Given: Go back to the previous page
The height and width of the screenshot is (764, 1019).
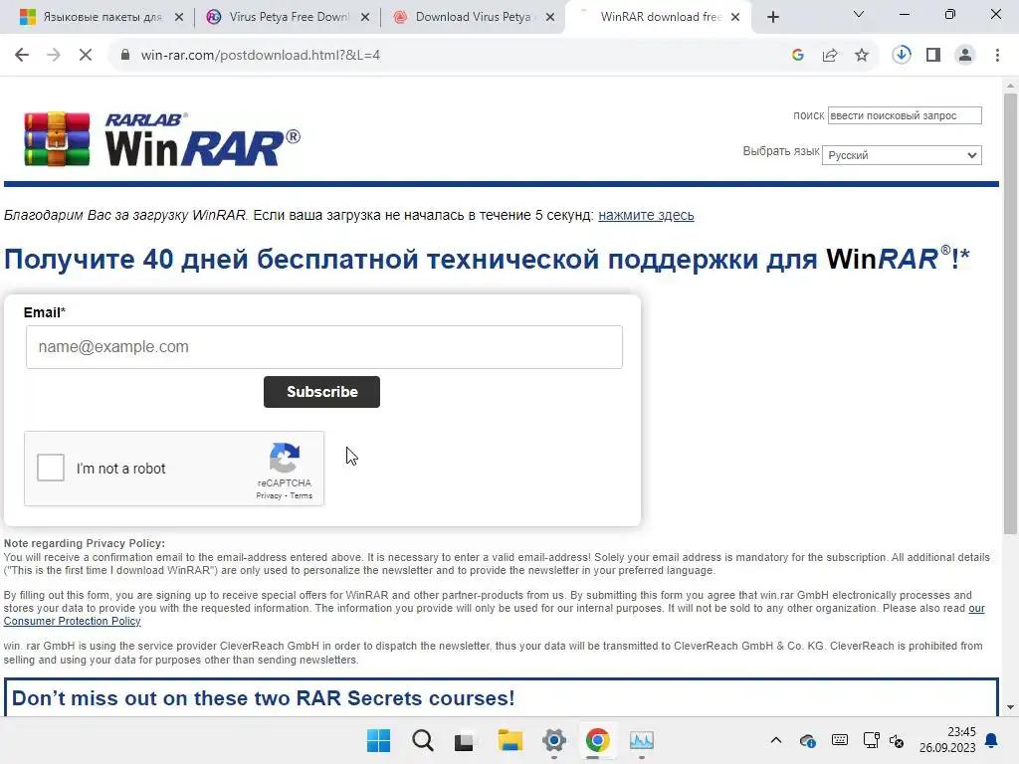Looking at the screenshot, I should [x=22, y=56].
